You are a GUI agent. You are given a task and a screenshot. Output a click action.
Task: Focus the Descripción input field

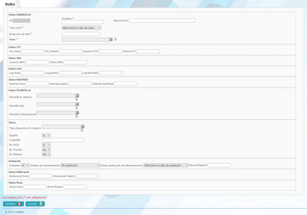[162, 21]
